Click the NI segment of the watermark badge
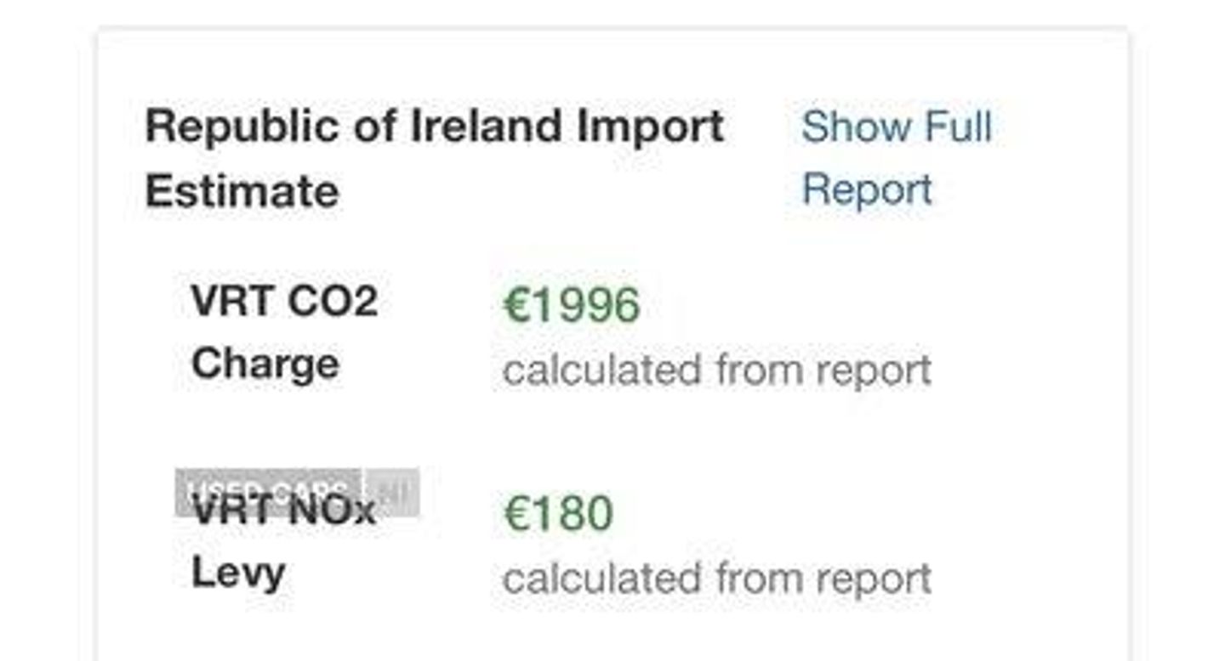Viewport: 1225px width, 661px height. 392,492
